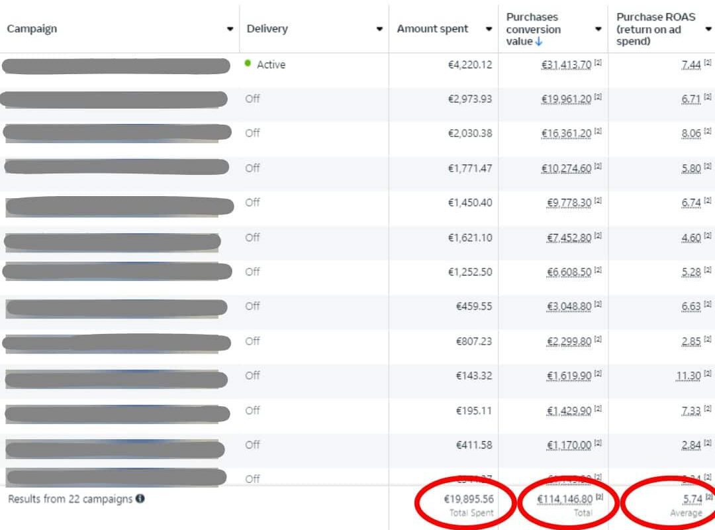The width and height of the screenshot is (715, 530).
Task: Click the info icon beside Results from 22 campaigns
Action: [140, 499]
